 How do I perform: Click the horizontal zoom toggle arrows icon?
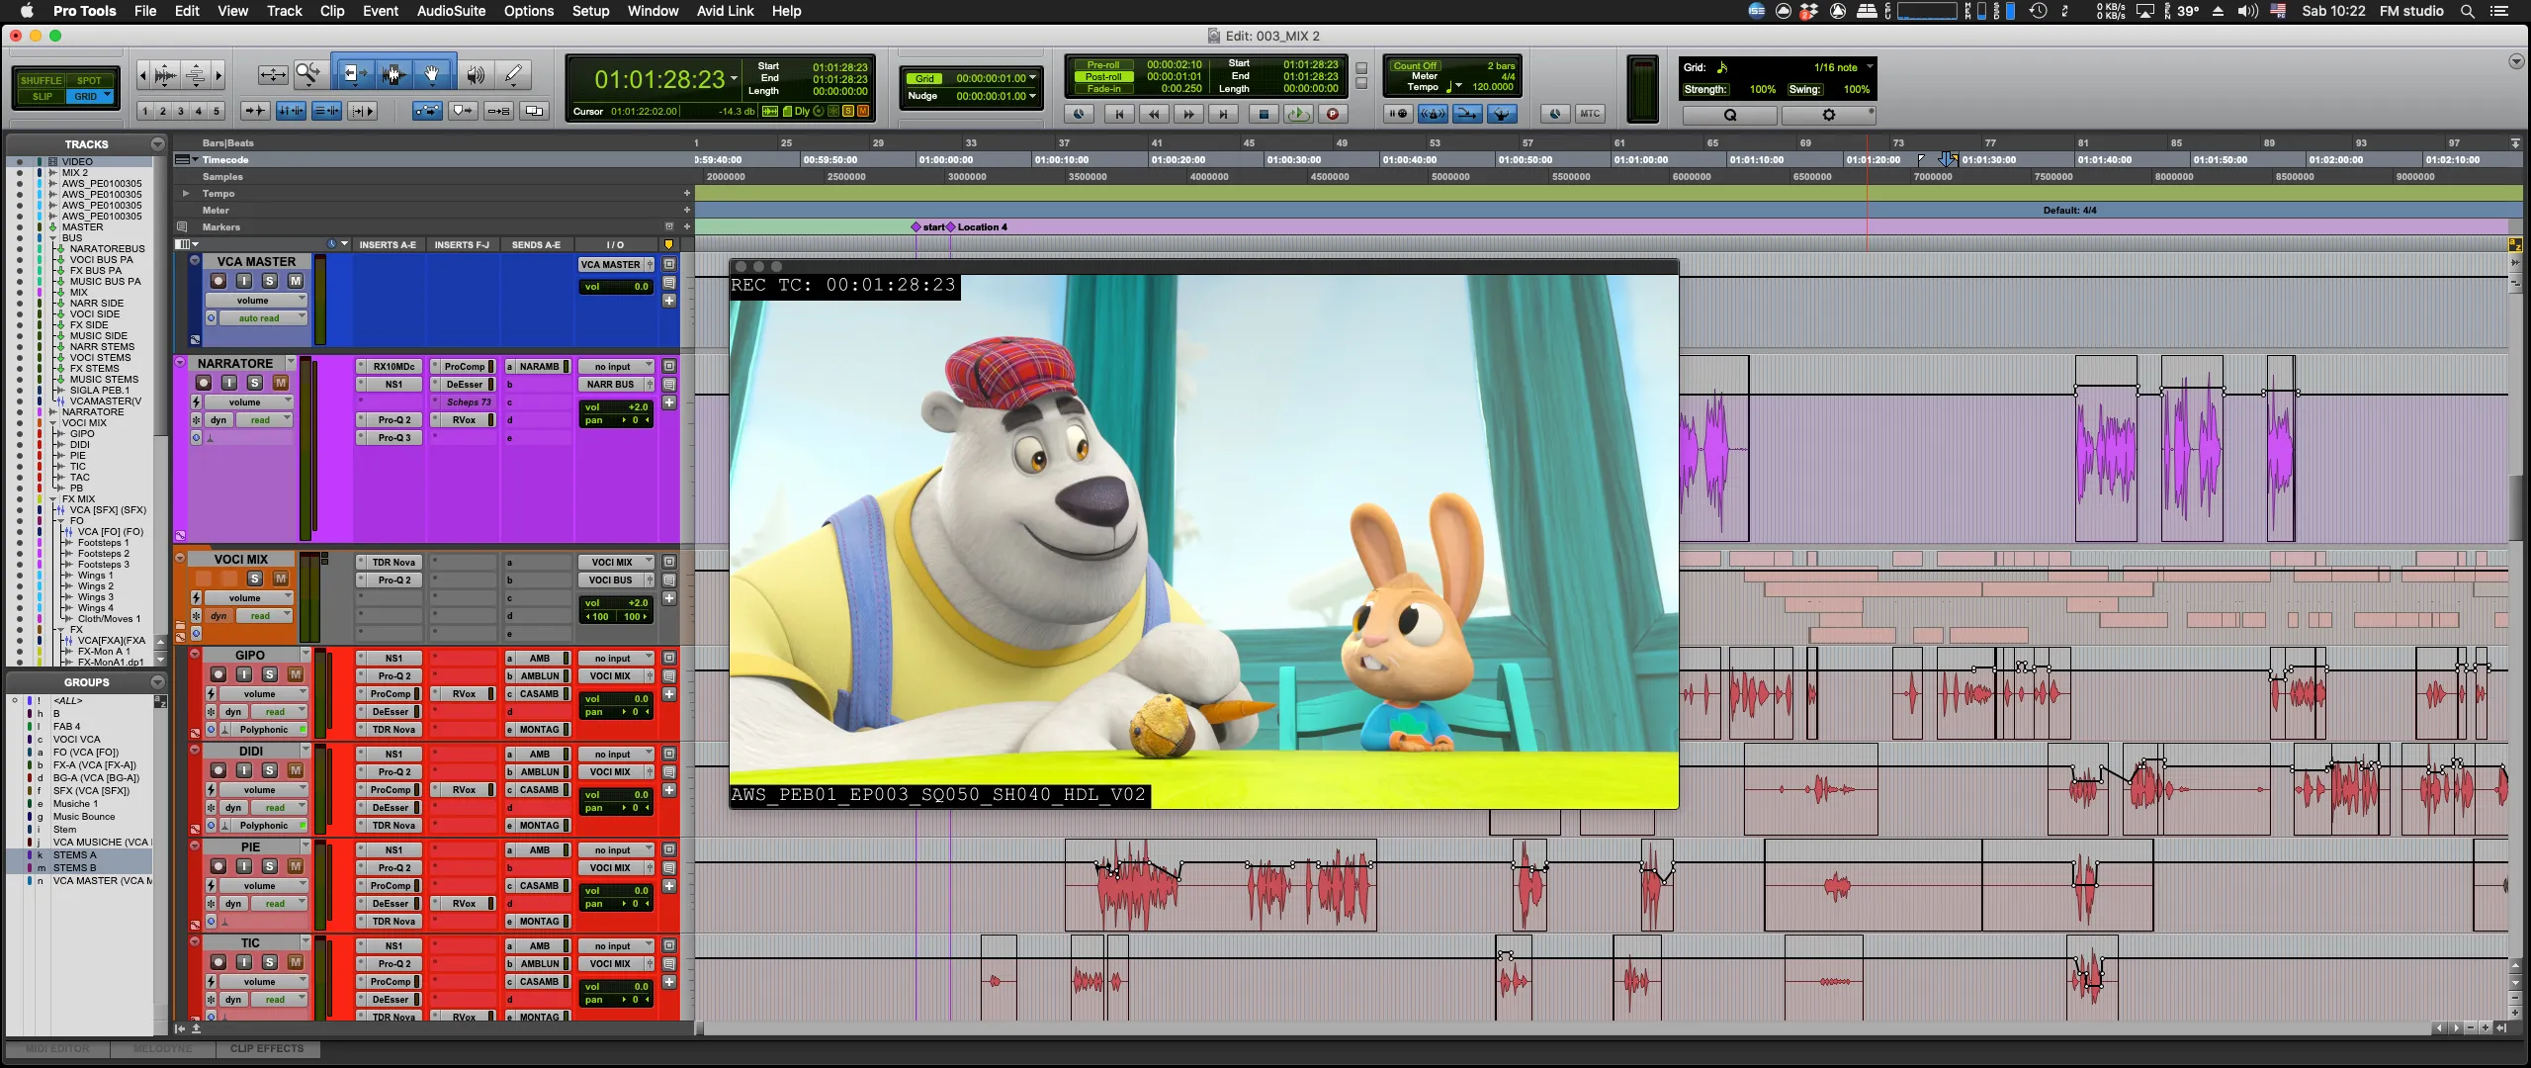point(273,74)
